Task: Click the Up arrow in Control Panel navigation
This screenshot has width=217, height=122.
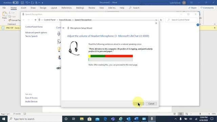Action: pos(35,20)
